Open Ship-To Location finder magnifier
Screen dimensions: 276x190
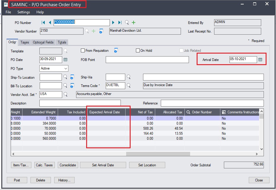pyautogui.click(x=65, y=77)
